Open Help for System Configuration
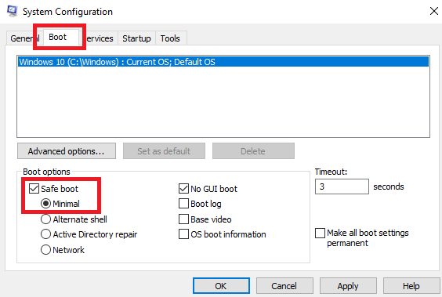The image size is (442, 297). (x=411, y=286)
